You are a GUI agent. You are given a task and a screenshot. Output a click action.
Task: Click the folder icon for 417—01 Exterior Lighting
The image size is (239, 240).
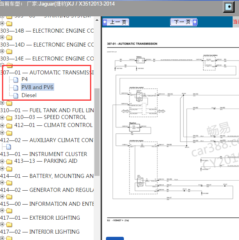[x=9, y=211]
